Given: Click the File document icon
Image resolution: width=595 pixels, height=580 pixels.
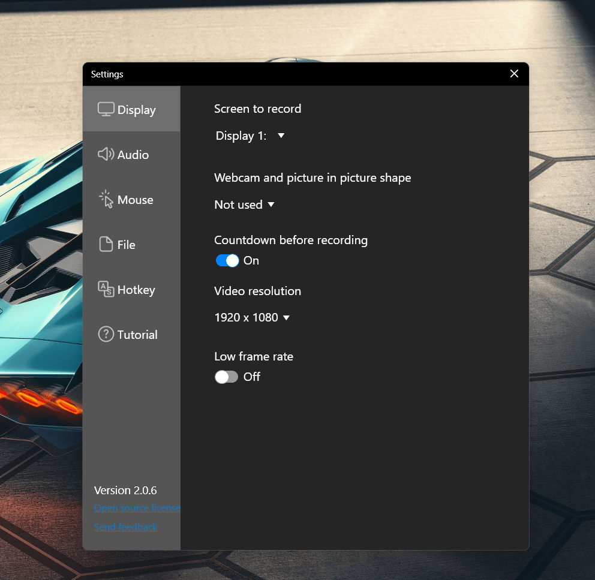Looking at the screenshot, I should tap(106, 244).
